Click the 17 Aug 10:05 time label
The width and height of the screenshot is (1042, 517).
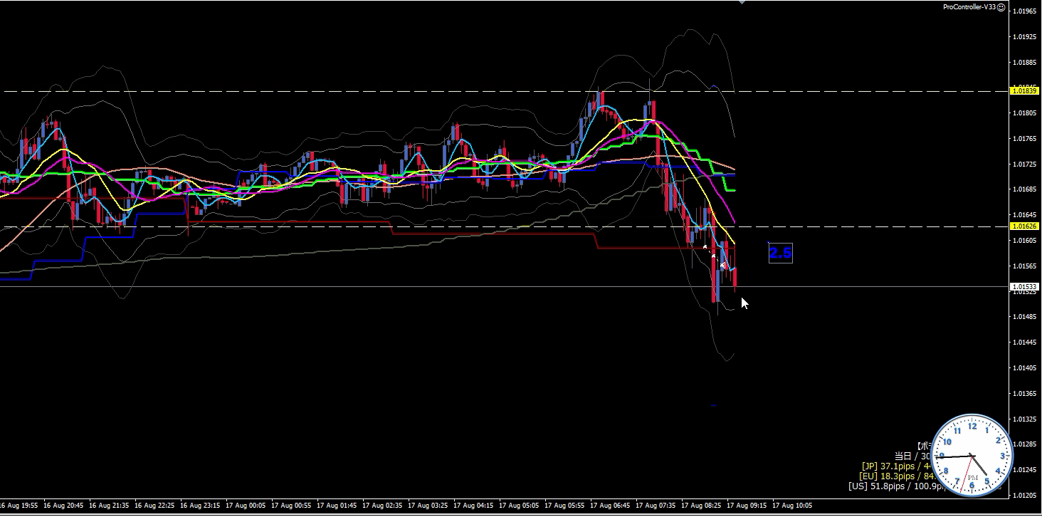[x=791, y=506]
